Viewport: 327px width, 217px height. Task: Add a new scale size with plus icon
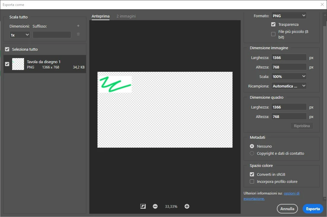(x=78, y=26)
